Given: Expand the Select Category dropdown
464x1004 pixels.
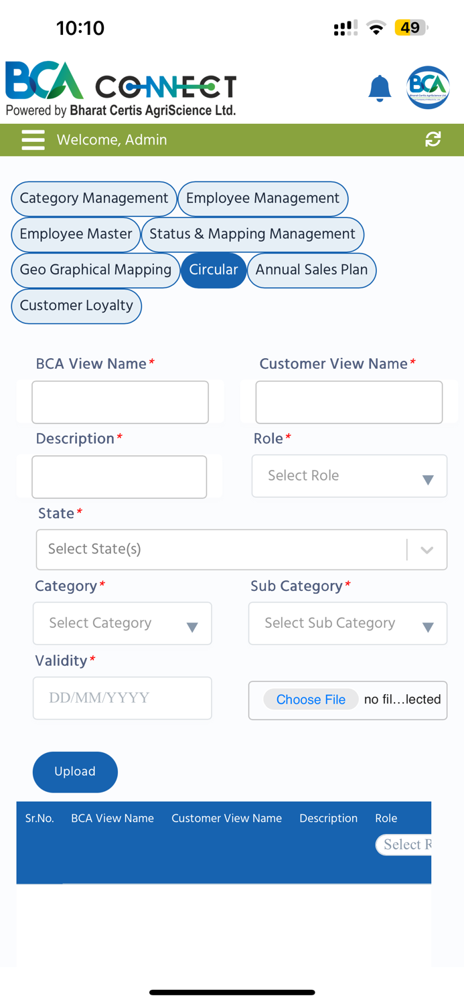Looking at the screenshot, I should [x=122, y=623].
